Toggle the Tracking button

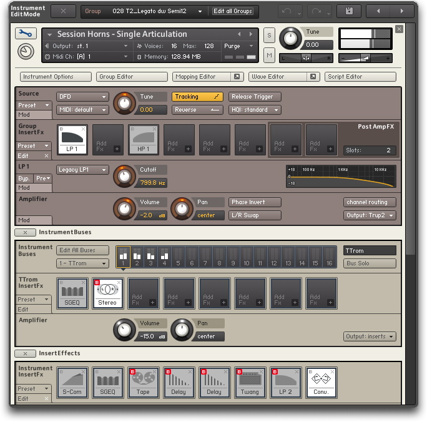click(197, 97)
